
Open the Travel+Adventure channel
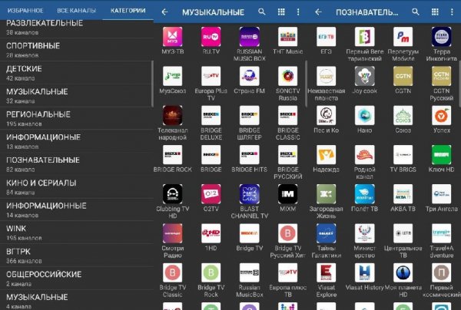[x=441, y=233]
